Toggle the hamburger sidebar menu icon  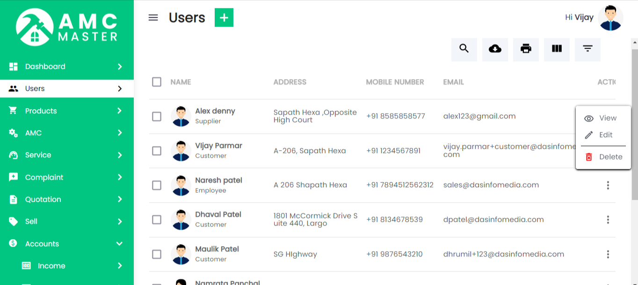153,18
